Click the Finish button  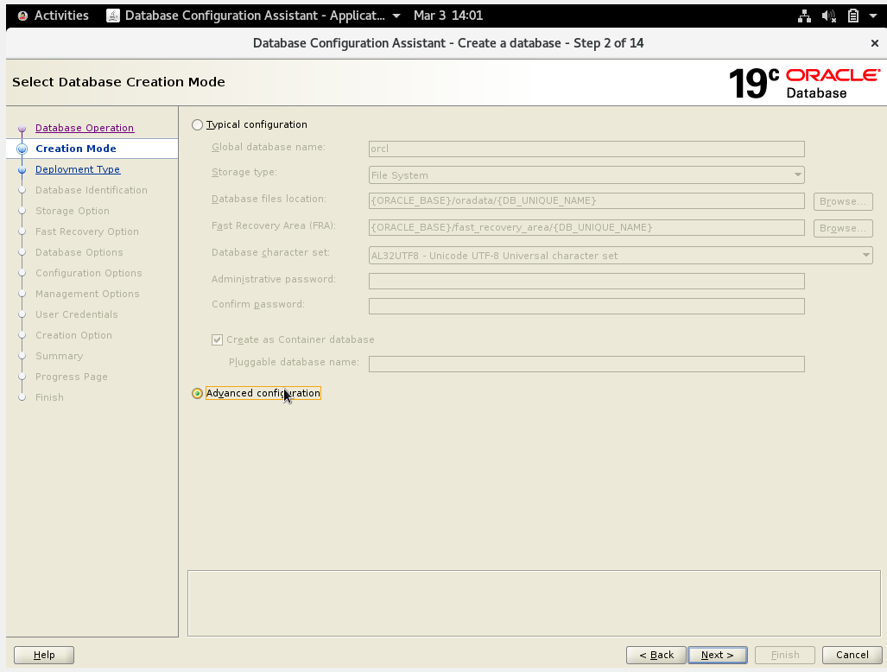[785, 655]
